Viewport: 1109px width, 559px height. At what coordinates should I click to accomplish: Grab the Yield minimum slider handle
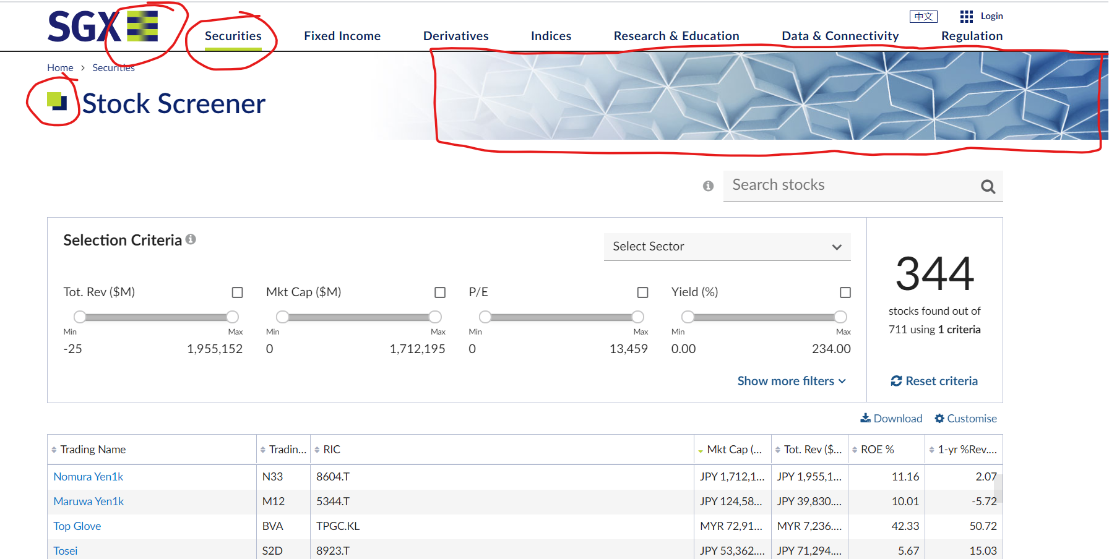click(688, 317)
